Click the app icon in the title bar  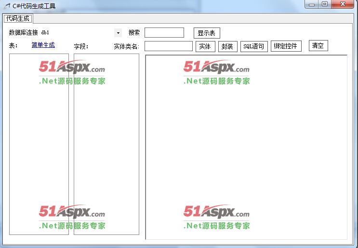pos(7,6)
